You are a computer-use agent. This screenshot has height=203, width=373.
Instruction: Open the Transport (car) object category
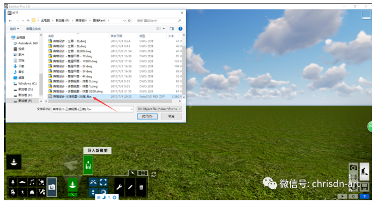22,182
